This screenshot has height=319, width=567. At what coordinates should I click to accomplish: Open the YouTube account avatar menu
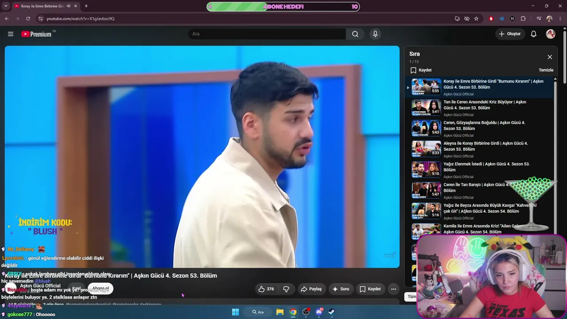point(551,34)
